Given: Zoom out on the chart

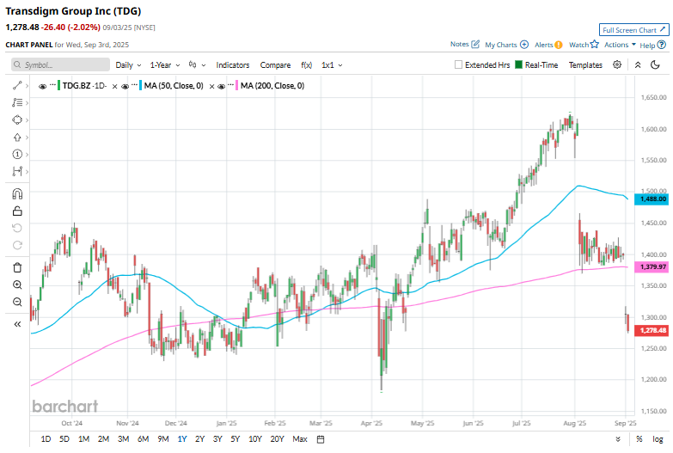Looking at the screenshot, I should tap(17, 302).
